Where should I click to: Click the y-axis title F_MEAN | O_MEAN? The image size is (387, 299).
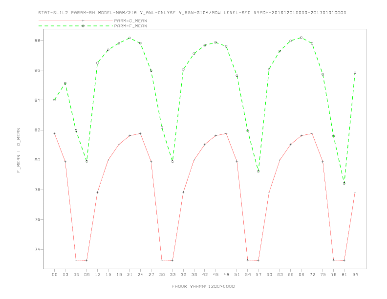19,150
